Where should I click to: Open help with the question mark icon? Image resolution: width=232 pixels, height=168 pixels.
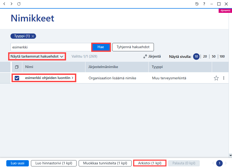click(204, 4)
